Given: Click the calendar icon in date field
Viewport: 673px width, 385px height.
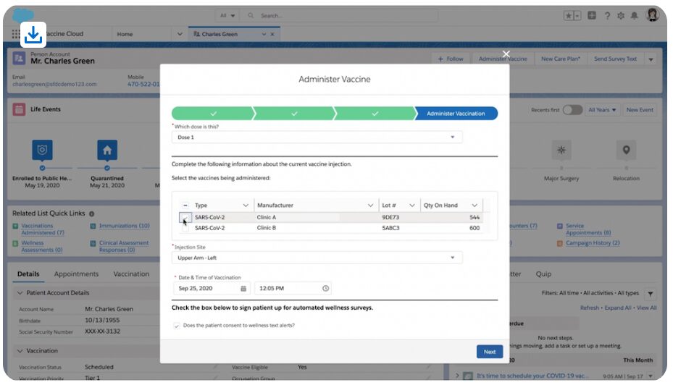Looking at the screenshot, I should pyautogui.click(x=243, y=288).
